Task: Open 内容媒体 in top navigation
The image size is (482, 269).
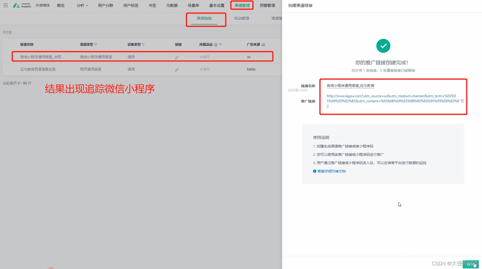Action: (x=43, y=5)
